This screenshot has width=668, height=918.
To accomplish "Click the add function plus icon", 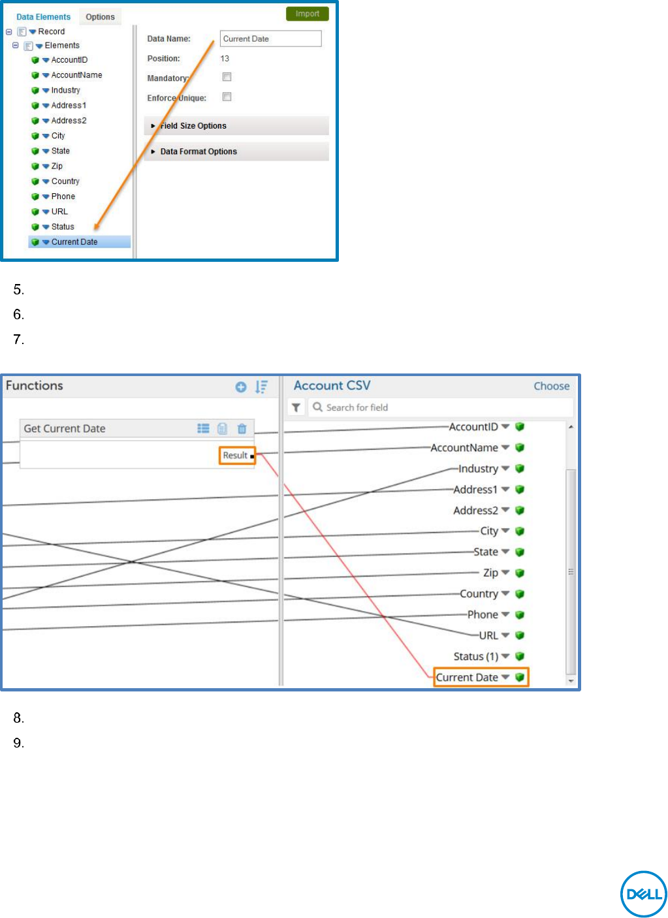I will click(241, 387).
